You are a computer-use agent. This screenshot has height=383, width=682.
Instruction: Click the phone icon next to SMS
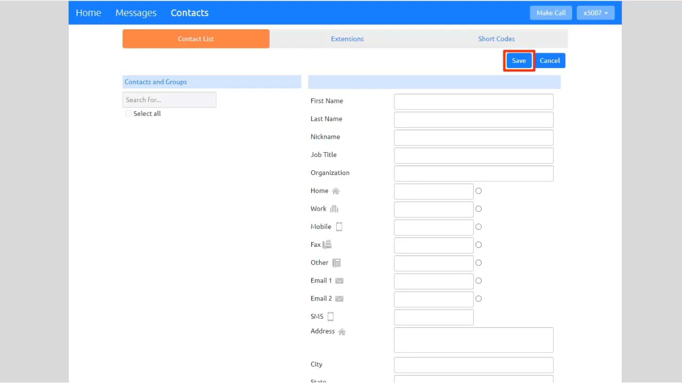pyautogui.click(x=330, y=317)
